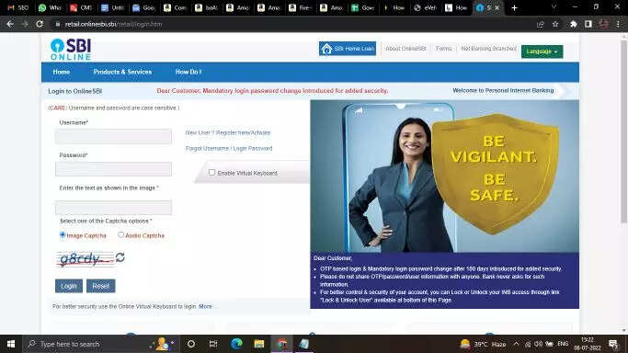This screenshot has height=353, width=628.
Task: Open volume control in system tray
Action: click(x=539, y=344)
